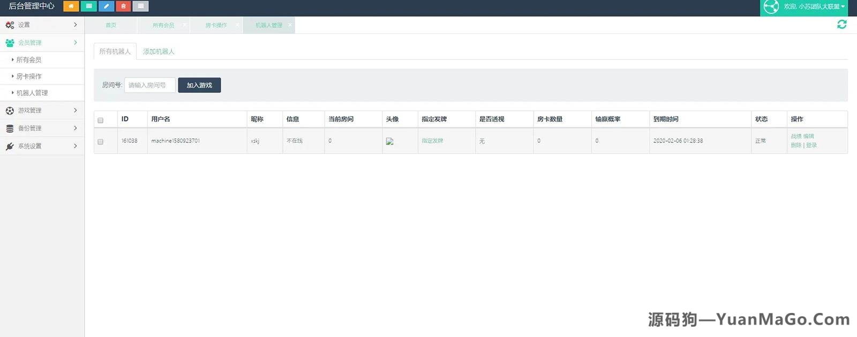857x337 pixels.
Task: Click the share logo icon beside the welcome text
Action: pyautogui.click(x=771, y=6)
